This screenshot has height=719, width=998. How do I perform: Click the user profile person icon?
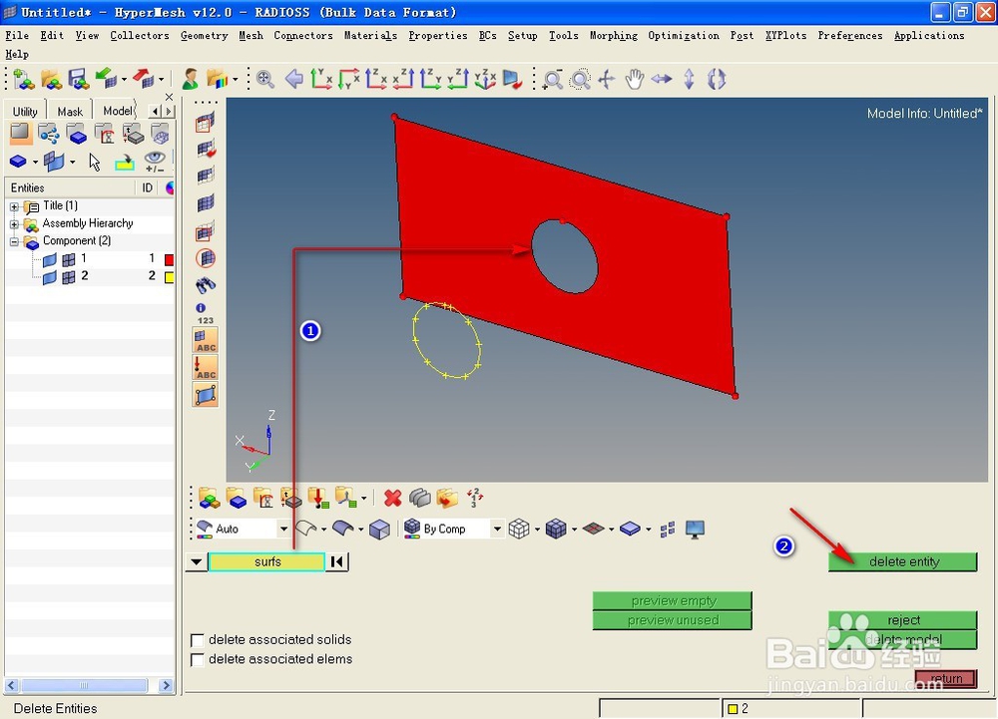(x=190, y=79)
